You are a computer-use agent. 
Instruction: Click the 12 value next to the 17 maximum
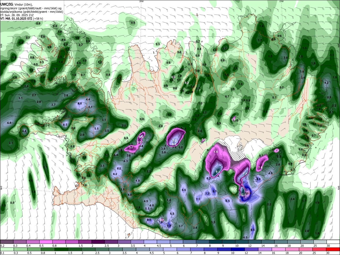tap(242, 194)
